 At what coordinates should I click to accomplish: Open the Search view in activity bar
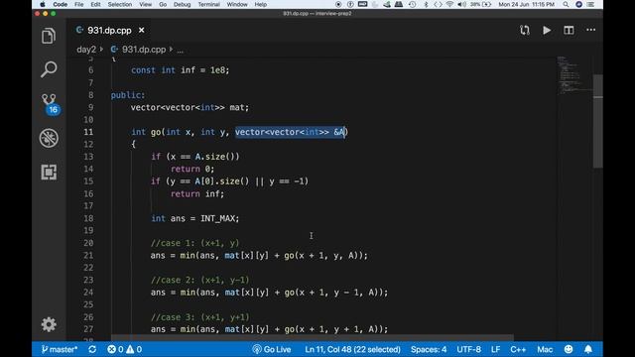49,69
